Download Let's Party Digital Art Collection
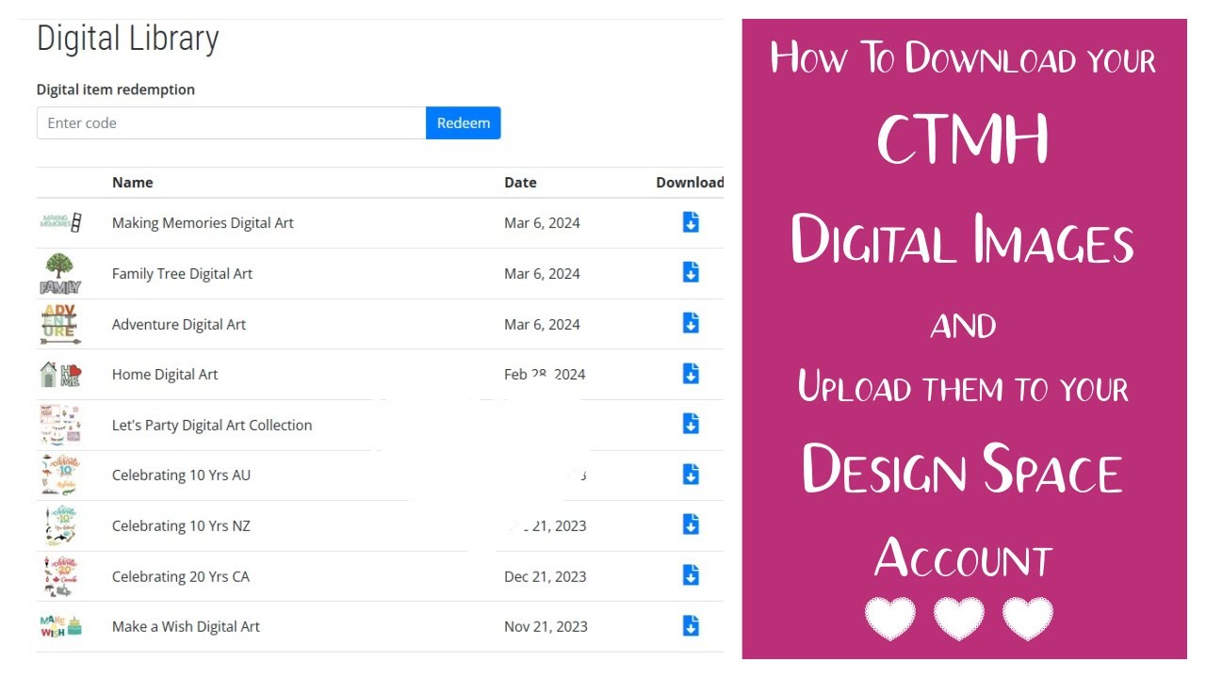This screenshot has height=678, width=1206. pos(691,424)
